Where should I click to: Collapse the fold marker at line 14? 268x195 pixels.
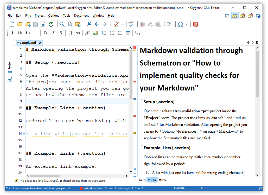24,134
